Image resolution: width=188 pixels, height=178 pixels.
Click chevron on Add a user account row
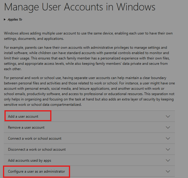[x=168, y=116]
